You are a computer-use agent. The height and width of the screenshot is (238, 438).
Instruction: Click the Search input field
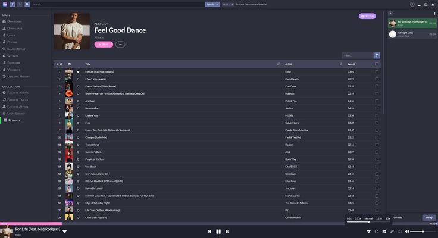coord(117,4)
